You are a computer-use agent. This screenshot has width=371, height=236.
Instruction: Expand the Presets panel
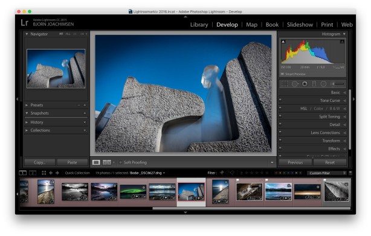coord(27,105)
